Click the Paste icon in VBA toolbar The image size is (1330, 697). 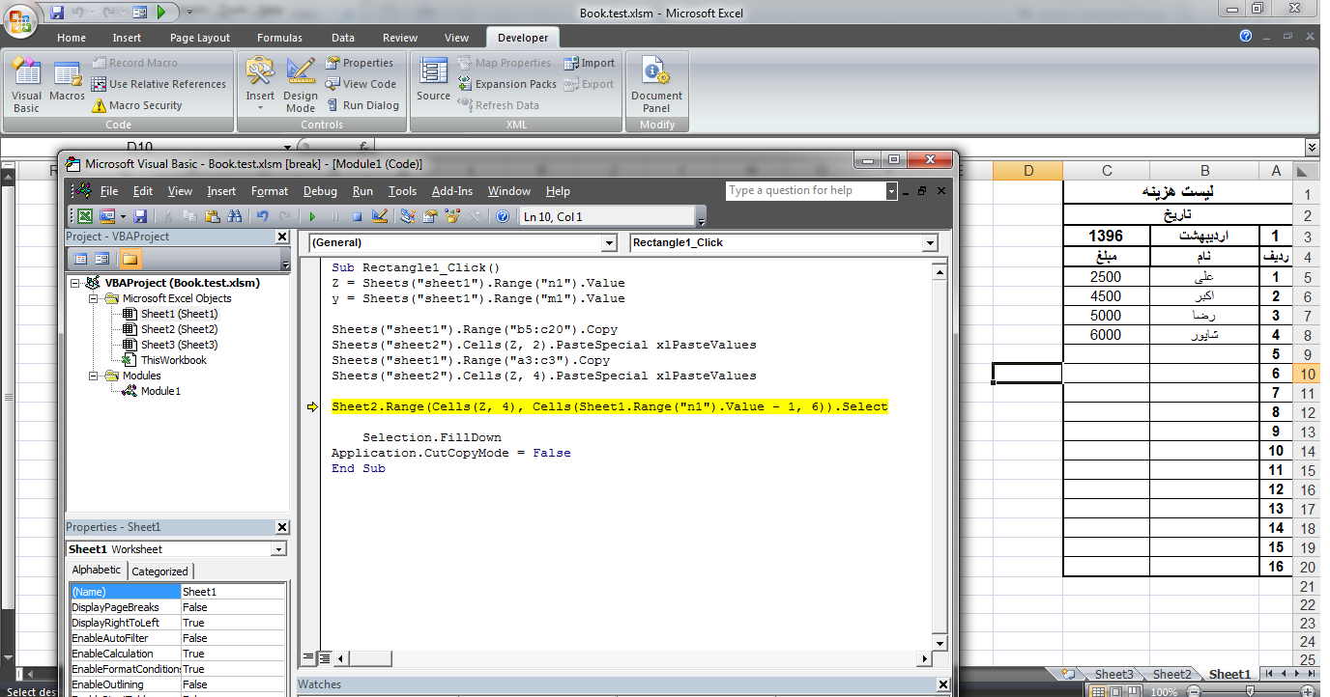[212, 216]
